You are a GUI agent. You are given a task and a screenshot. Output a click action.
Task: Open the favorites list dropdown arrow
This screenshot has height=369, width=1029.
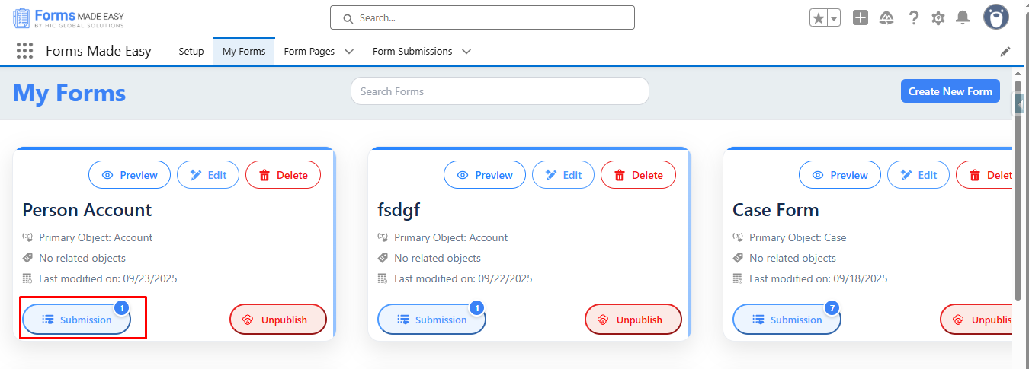coord(834,18)
